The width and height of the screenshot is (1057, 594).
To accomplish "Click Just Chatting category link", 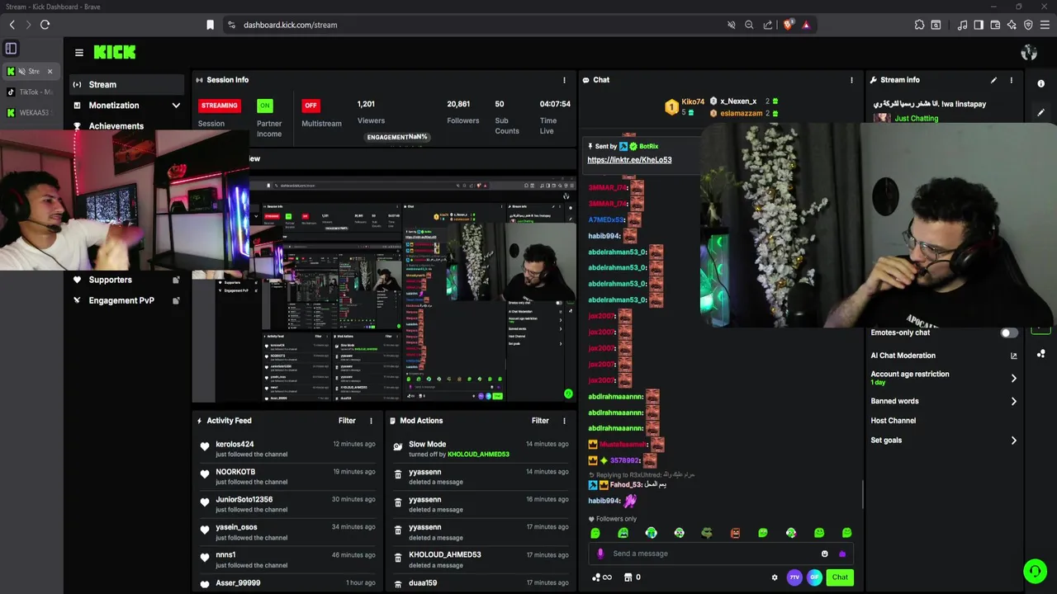I will (916, 119).
